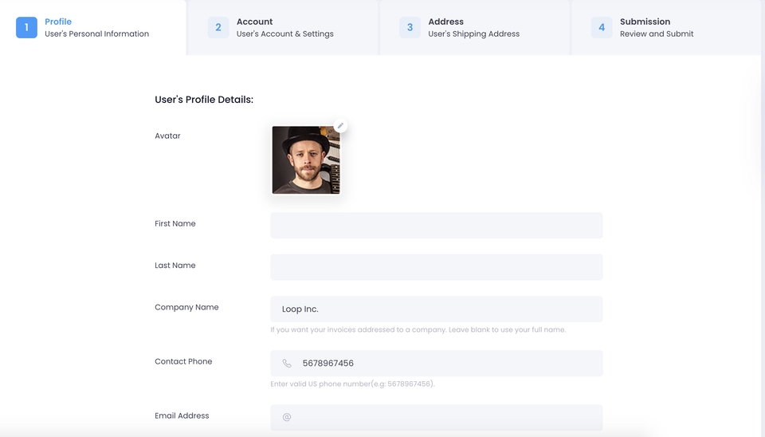Screen dimensions: 765x437
Task: Select step number 1 badge
Action: pos(26,27)
